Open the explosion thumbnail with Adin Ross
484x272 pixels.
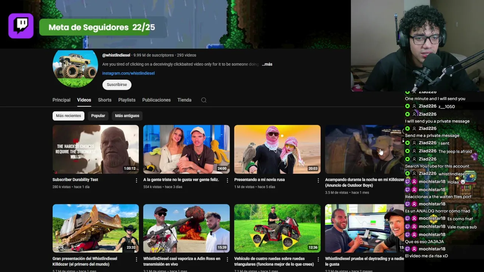186,228
